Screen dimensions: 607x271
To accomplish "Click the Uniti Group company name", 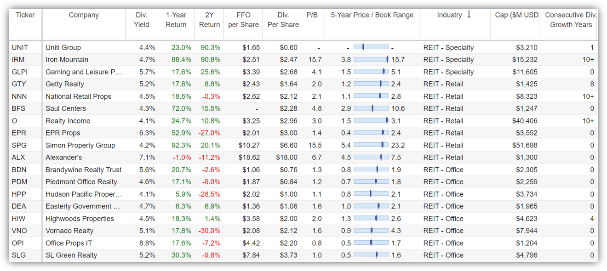I will (x=63, y=47).
